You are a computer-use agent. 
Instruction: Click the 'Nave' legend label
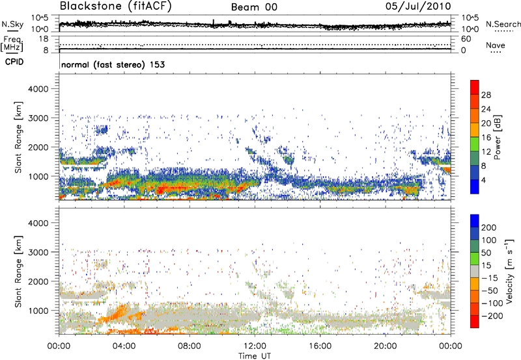pyautogui.click(x=496, y=45)
